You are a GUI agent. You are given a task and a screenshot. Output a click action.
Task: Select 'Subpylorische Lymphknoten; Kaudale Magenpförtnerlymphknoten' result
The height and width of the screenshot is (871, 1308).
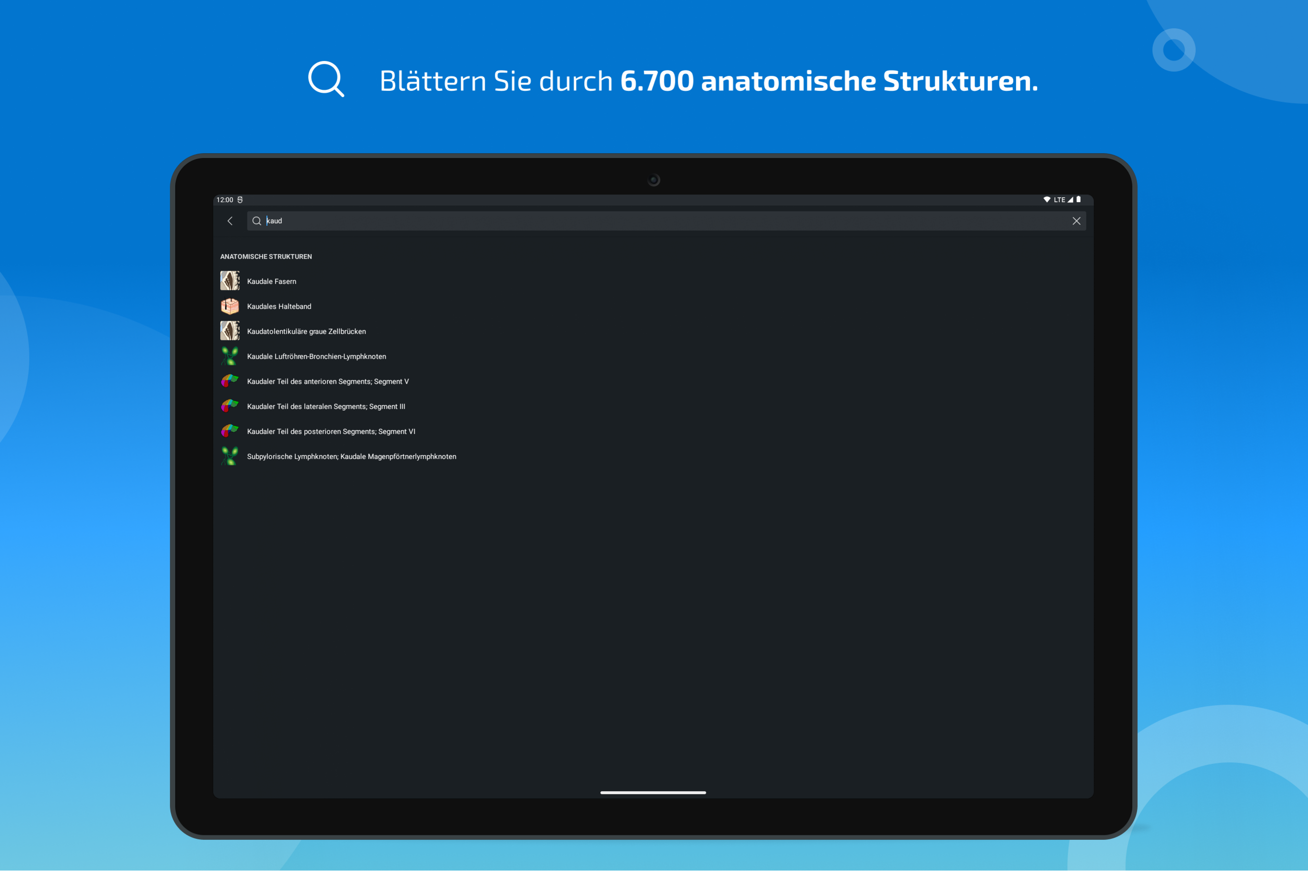351,457
